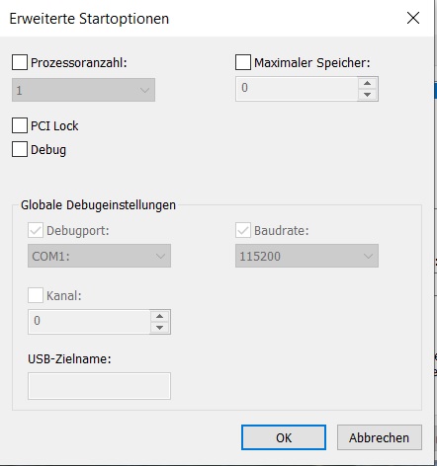Close the Erweiterte Startoptionen dialog
437x466 pixels.
(413, 18)
